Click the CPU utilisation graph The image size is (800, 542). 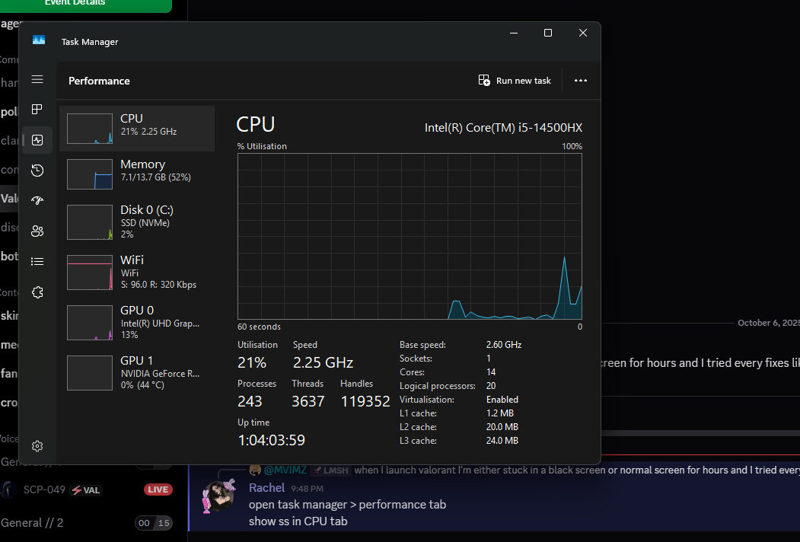click(410, 236)
